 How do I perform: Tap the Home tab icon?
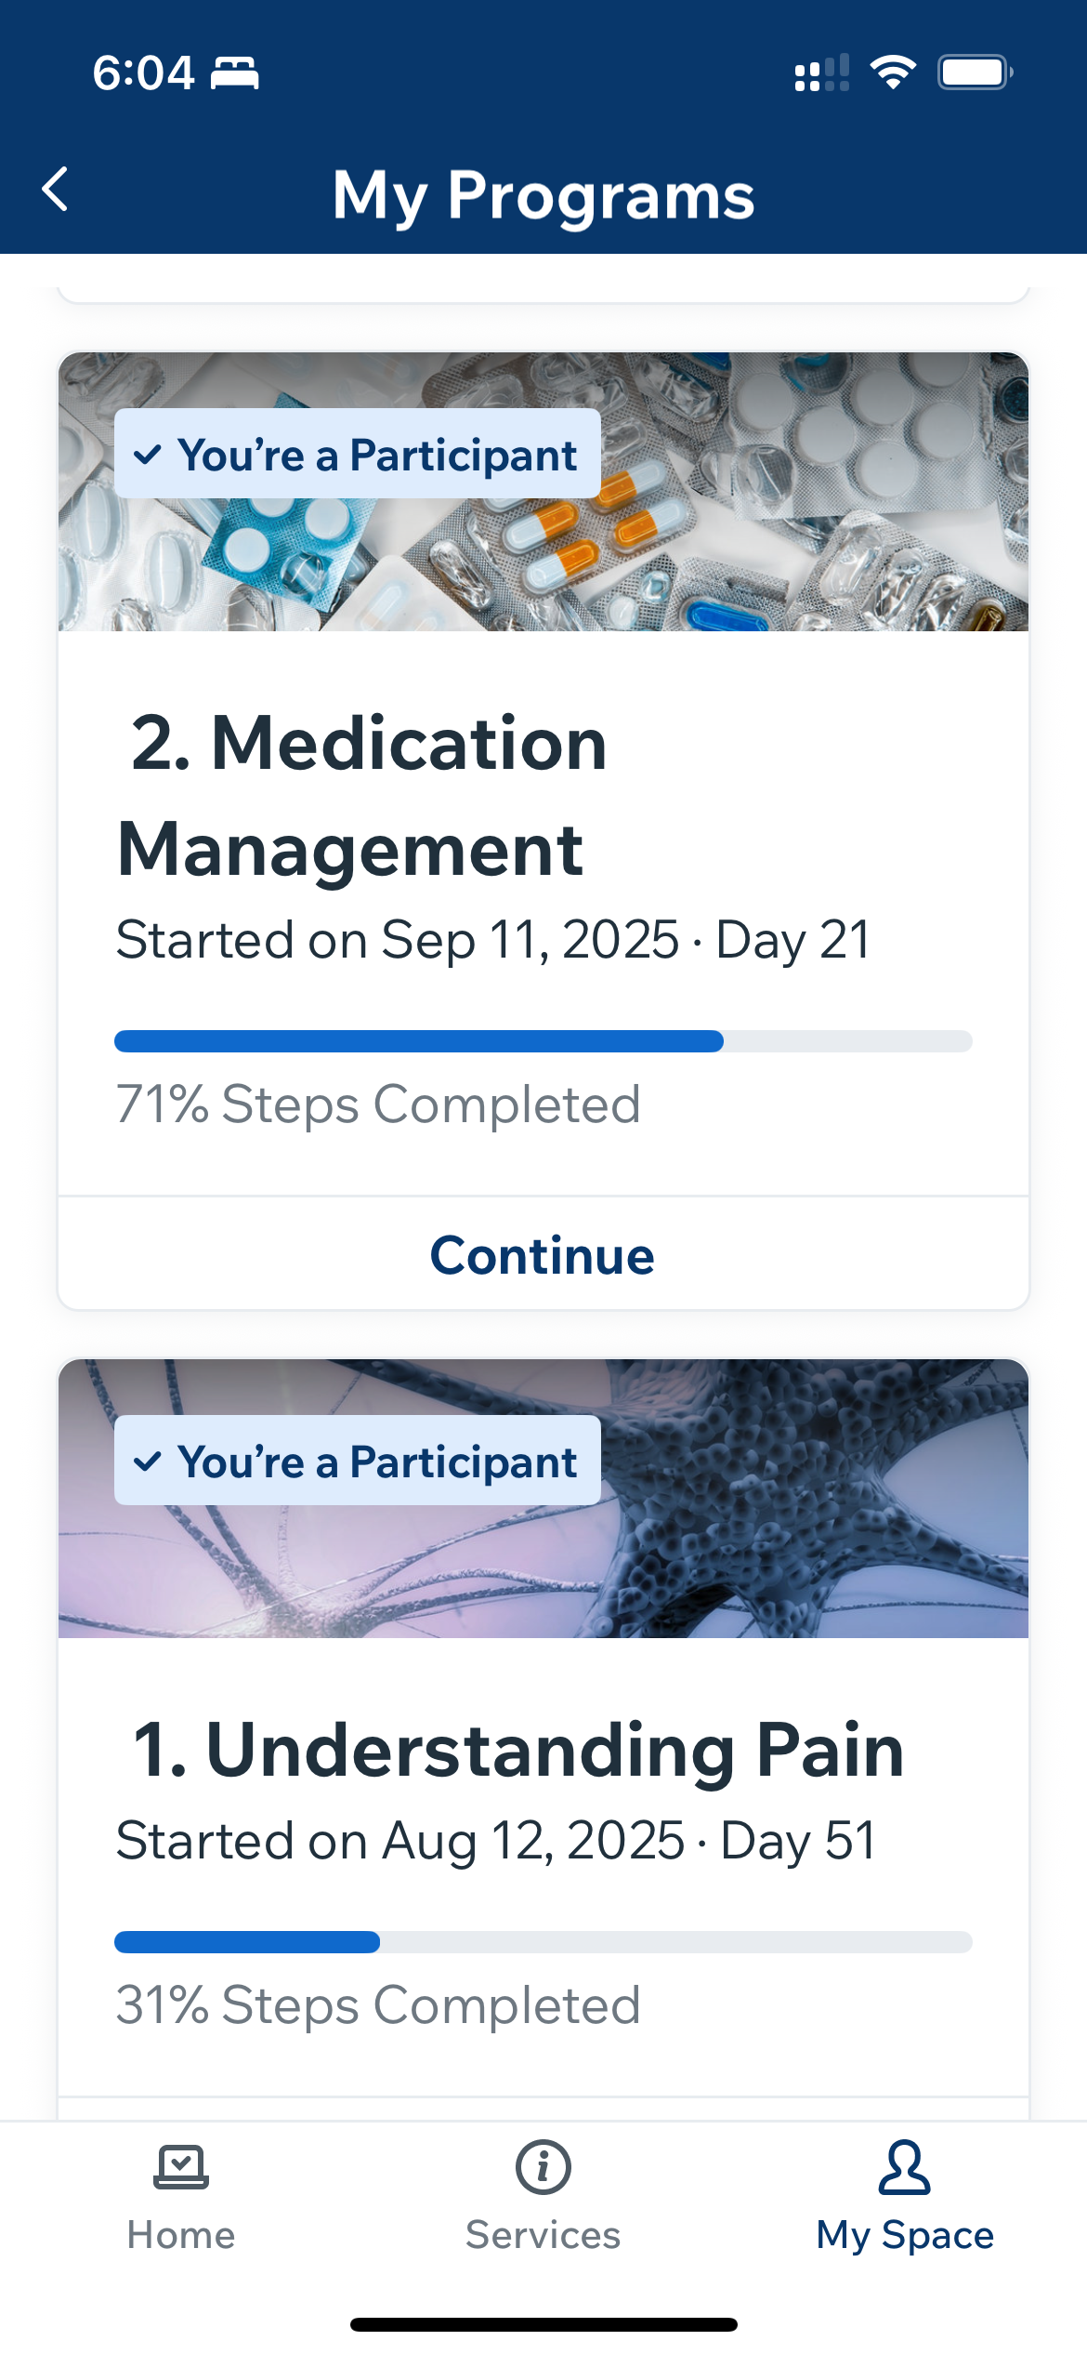point(181,2167)
